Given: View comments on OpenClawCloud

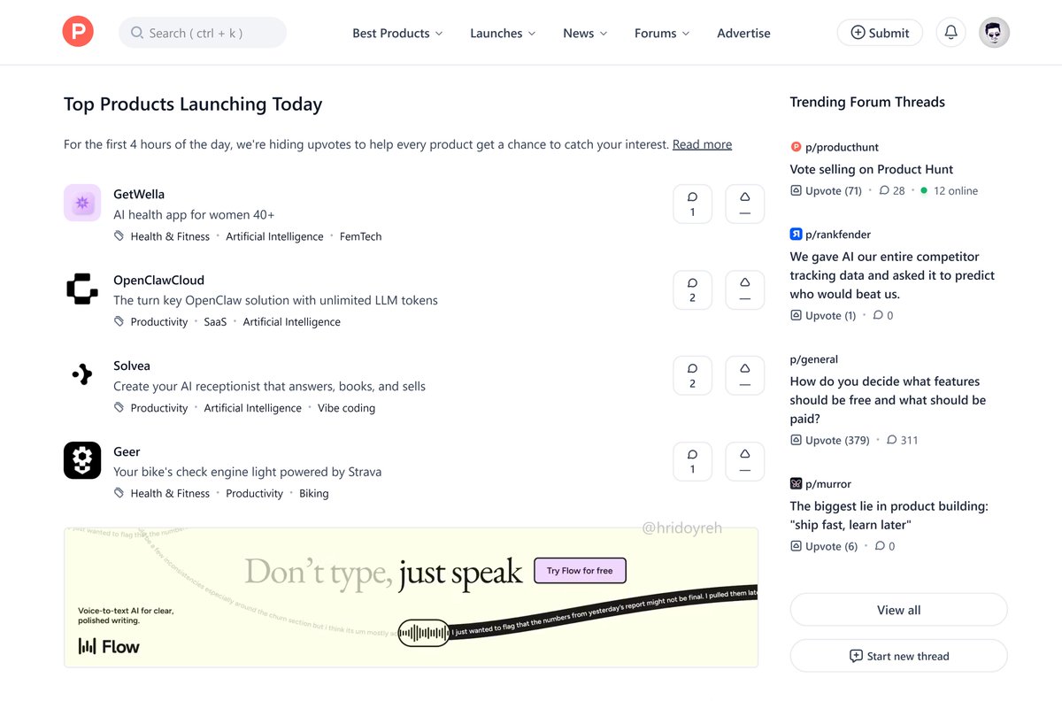Looking at the screenshot, I should pos(692,289).
